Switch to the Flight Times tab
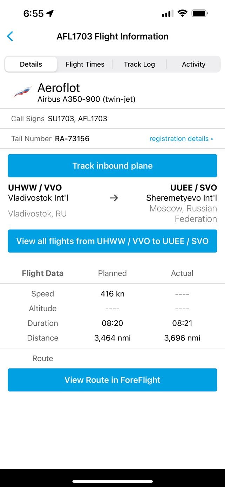This screenshot has width=225, height=487. click(x=85, y=64)
